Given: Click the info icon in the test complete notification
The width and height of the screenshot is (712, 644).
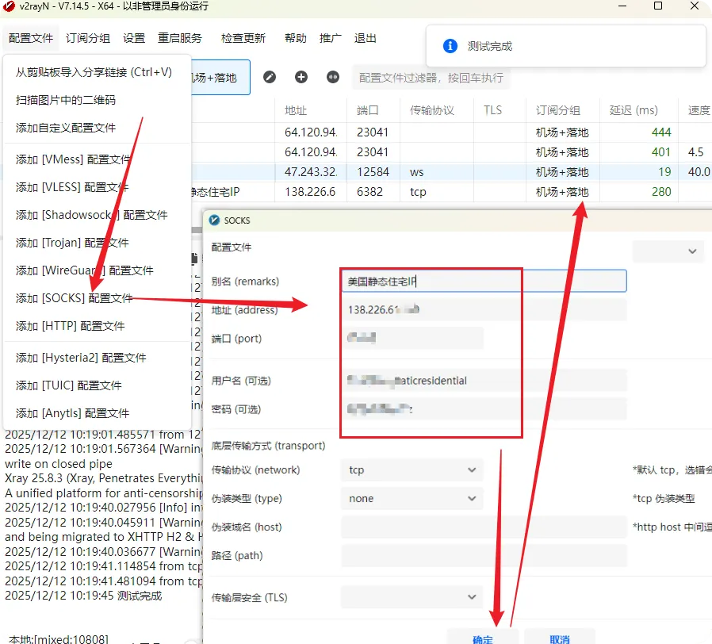Looking at the screenshot, I should point(450,46).
